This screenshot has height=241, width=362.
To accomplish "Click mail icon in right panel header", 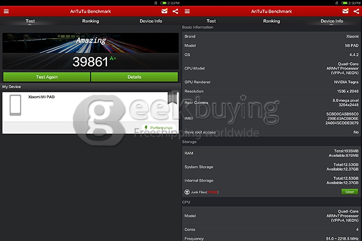I will click(345, 11).
